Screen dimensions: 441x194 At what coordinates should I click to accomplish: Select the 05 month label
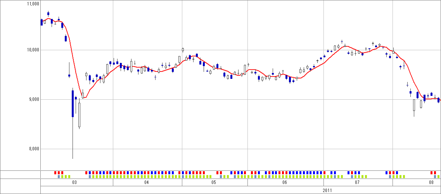tap(213, 182)
